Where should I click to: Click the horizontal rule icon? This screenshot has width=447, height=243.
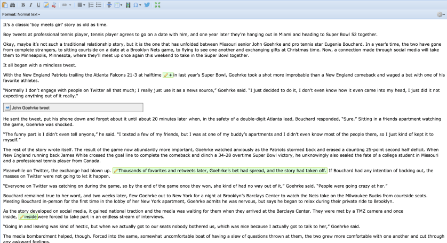click(109, 5)
